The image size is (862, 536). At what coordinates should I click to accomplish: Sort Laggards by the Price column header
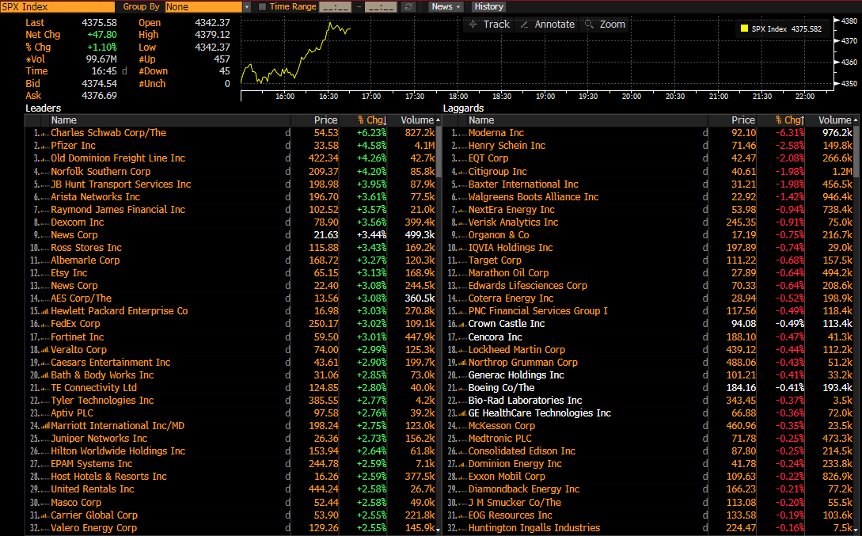point(743,120)
